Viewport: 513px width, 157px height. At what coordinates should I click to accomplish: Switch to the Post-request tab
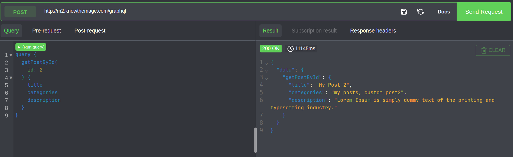pyautogui.click(x=90, y=31)
